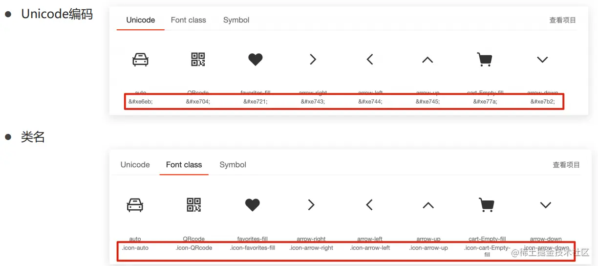Click the shopping cart icon in Font class panel
Viewport: 598px width, 266px height.
487,205
